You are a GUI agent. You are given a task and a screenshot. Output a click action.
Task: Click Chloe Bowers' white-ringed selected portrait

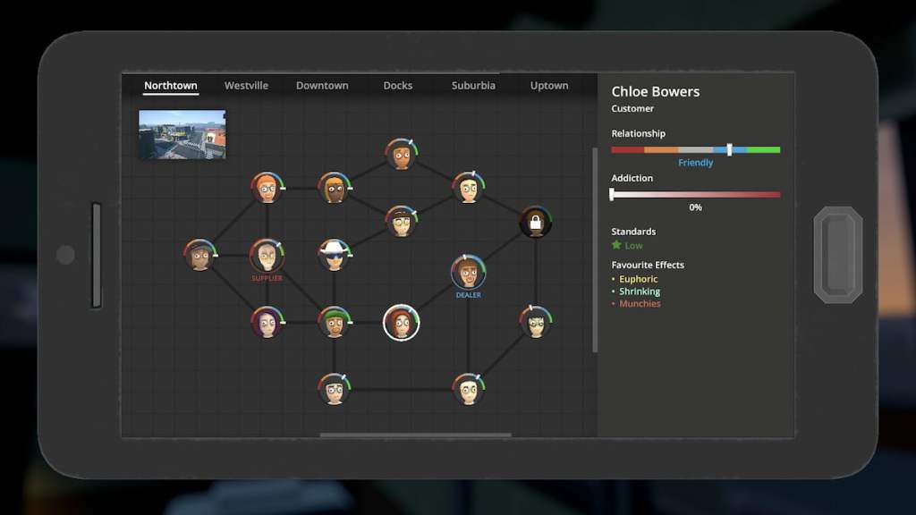[x=401, y=323]
